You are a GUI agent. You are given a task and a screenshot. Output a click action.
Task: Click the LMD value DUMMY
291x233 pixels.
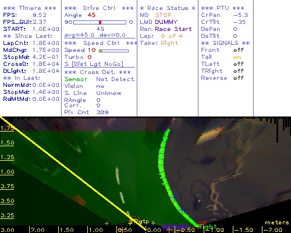point(166,22)
